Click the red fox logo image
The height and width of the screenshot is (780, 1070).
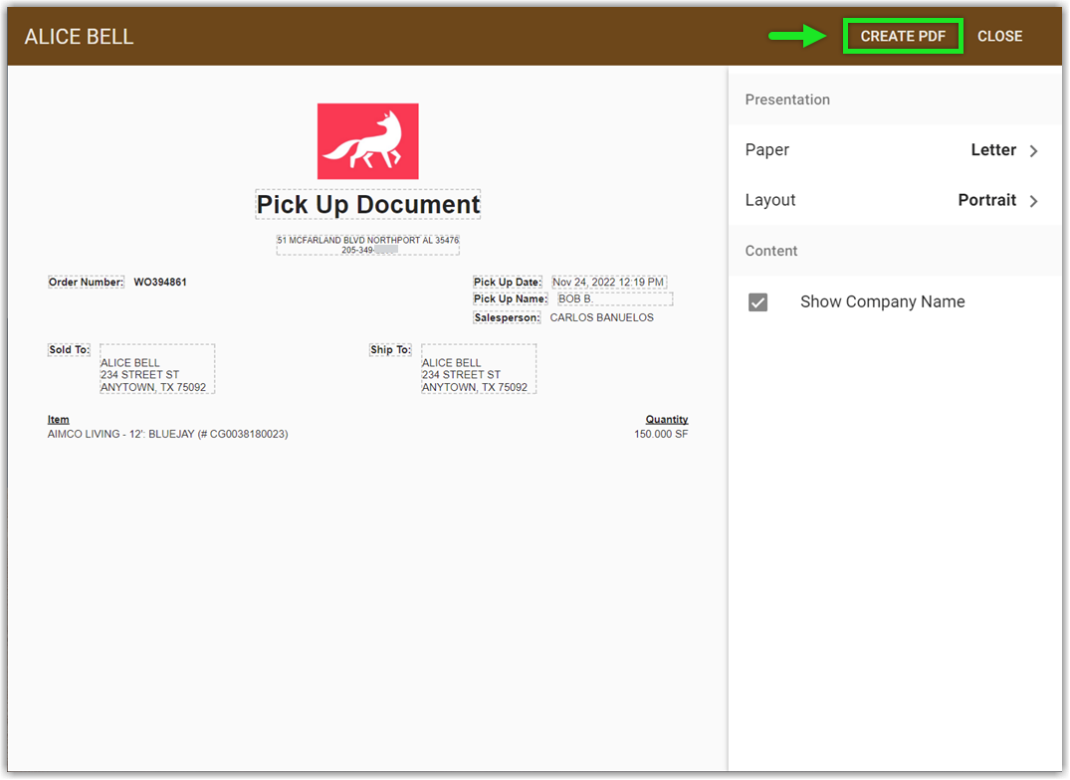[x=367, y=140]
